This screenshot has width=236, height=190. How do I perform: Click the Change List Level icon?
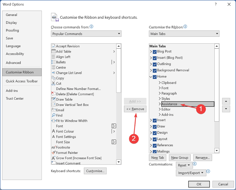click(53, 73)
